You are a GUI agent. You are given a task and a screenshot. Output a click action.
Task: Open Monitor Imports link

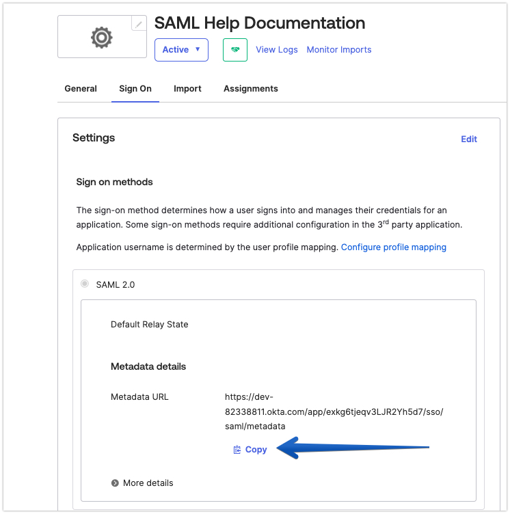click(339, 50)
